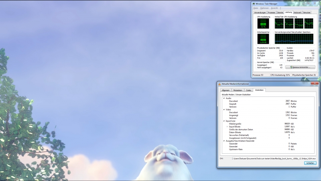Open the Optionen menu in Task Manager
The image size is (321, 181).
[264, 8]
